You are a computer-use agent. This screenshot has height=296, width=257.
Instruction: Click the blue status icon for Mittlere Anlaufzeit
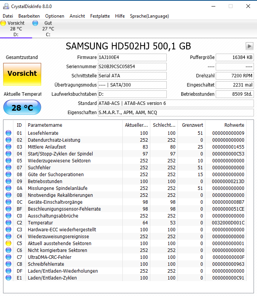click(8, 147)
